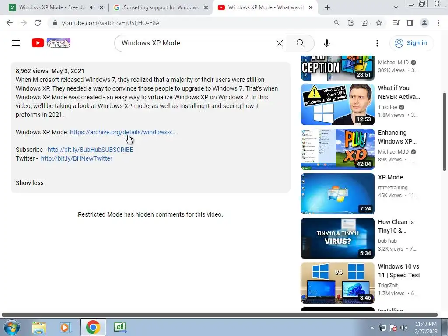The image size is (448, 336).
Task: Click the install app icon in address bar
Action: [x=350, y=23]
